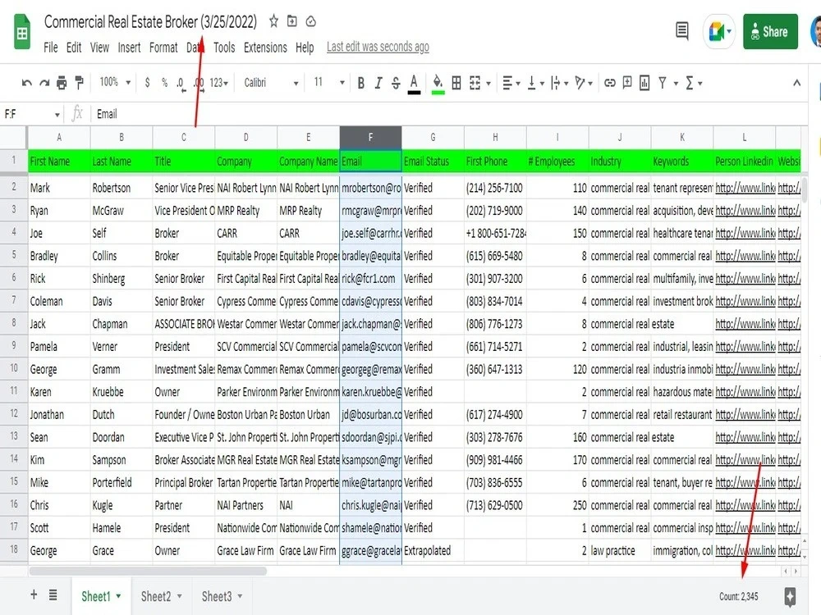Open the All Sheets list icon
The width and height of the screenshot is (821, 615).
(53, 595)
